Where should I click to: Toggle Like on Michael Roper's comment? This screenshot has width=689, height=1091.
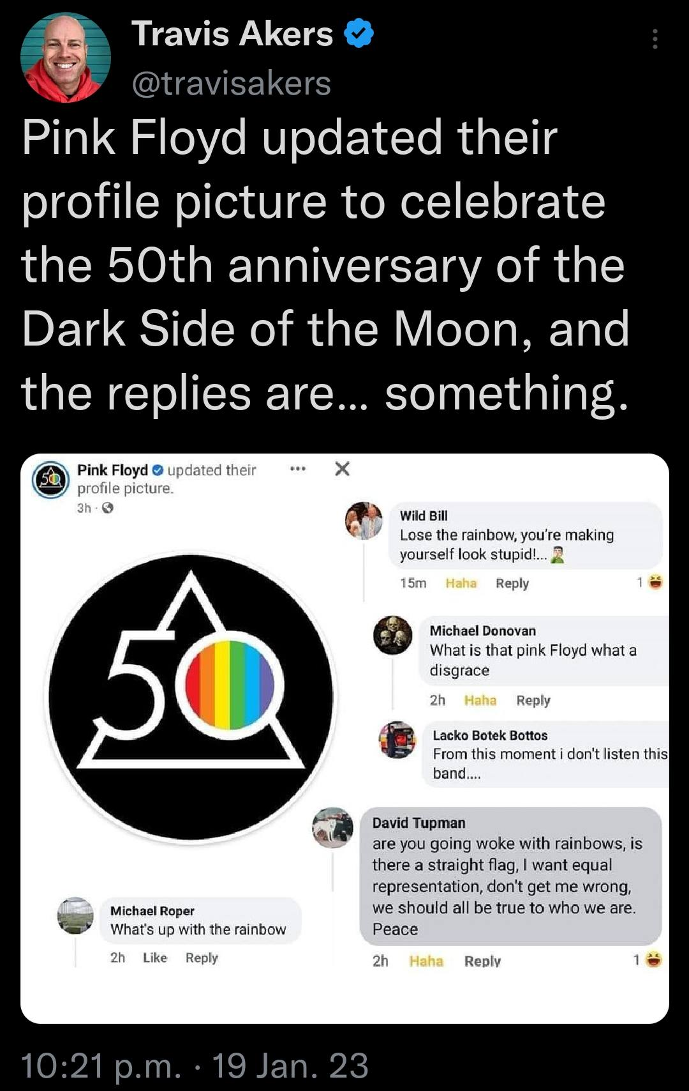154,957
